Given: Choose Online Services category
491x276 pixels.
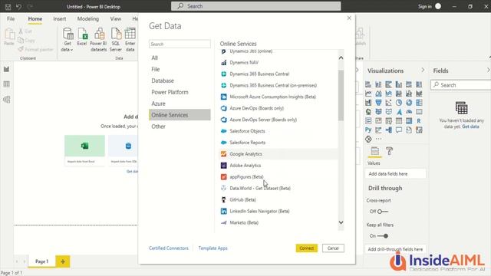Looking at the screenshot, I should [180, 115].
